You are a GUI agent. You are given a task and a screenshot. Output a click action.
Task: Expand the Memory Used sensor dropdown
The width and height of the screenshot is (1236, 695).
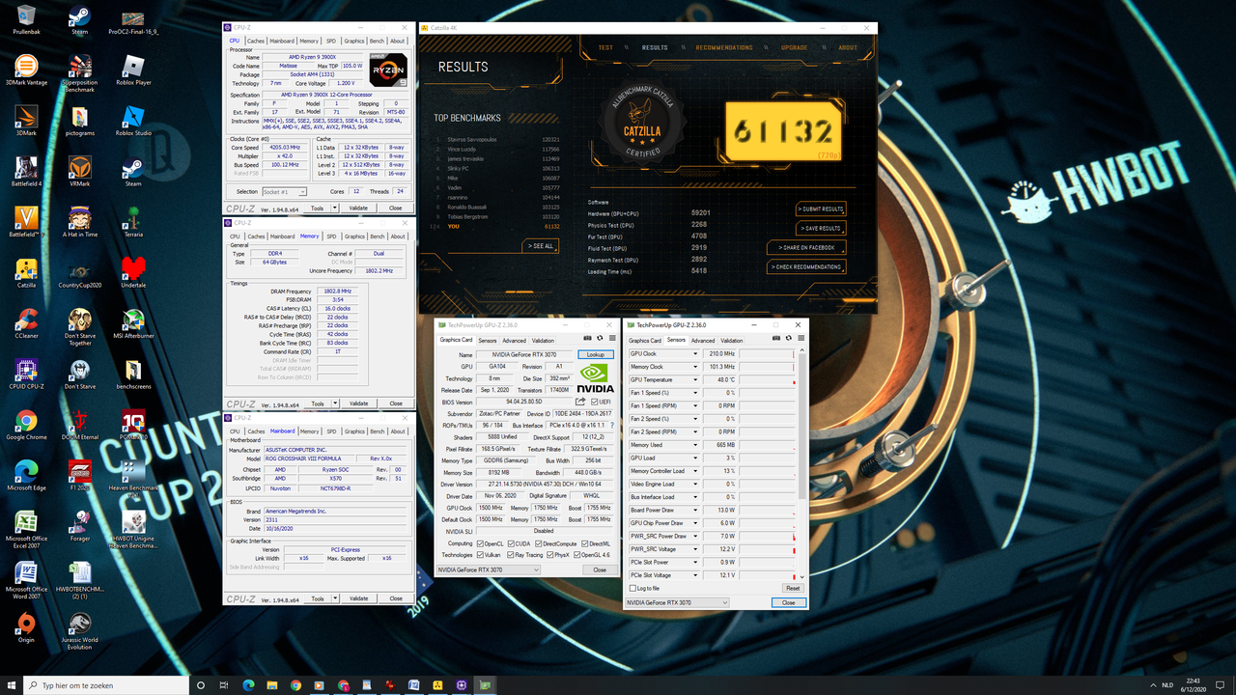(x=695, y=445)
